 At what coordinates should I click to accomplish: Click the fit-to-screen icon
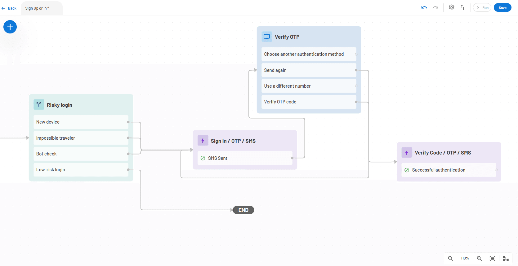point(492,258)
